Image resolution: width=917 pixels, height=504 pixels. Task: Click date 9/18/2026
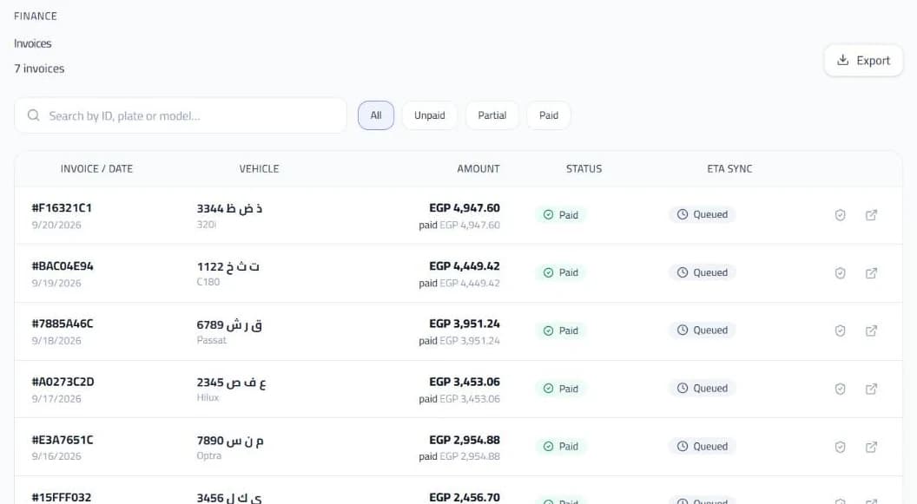click(56, 340)
